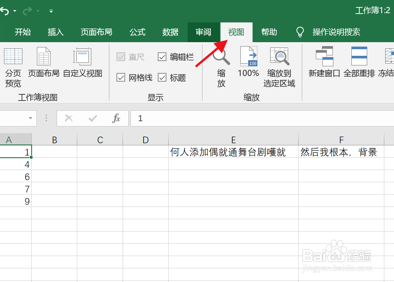Select the 视图 ribbon tab
The height and width of the screenshot is (282, 394).
[x=236, y=32]
